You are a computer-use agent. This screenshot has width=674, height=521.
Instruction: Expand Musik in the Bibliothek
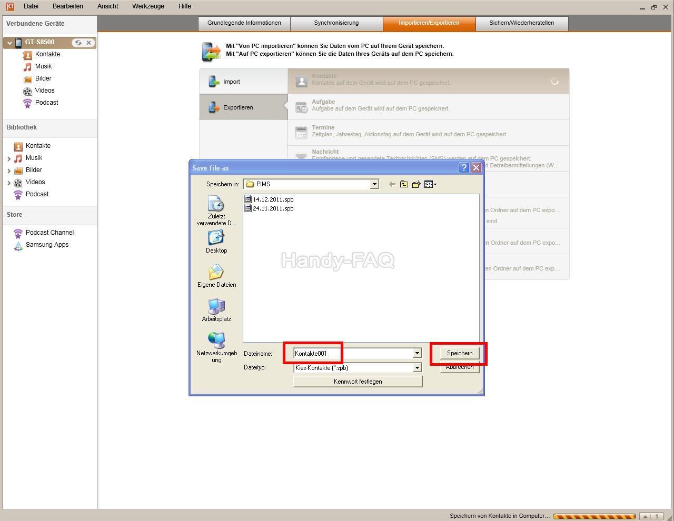point(9,158)
